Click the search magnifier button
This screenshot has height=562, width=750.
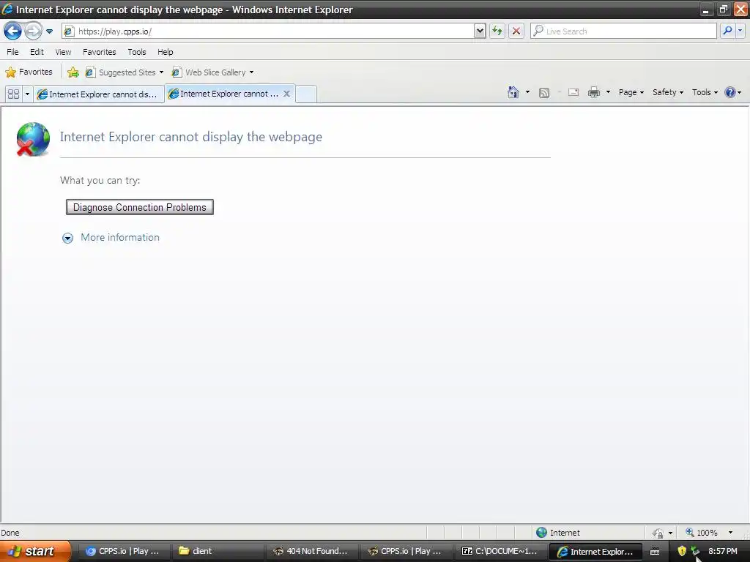(x=727, y=31)
